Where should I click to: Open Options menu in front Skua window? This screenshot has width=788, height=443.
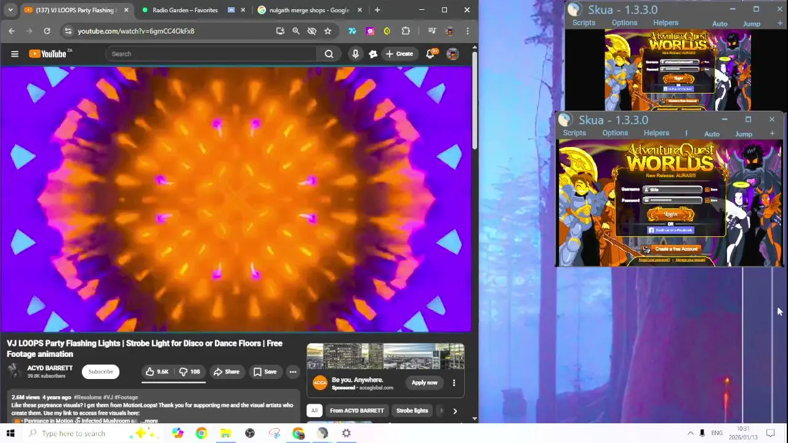tap(615, 133)
